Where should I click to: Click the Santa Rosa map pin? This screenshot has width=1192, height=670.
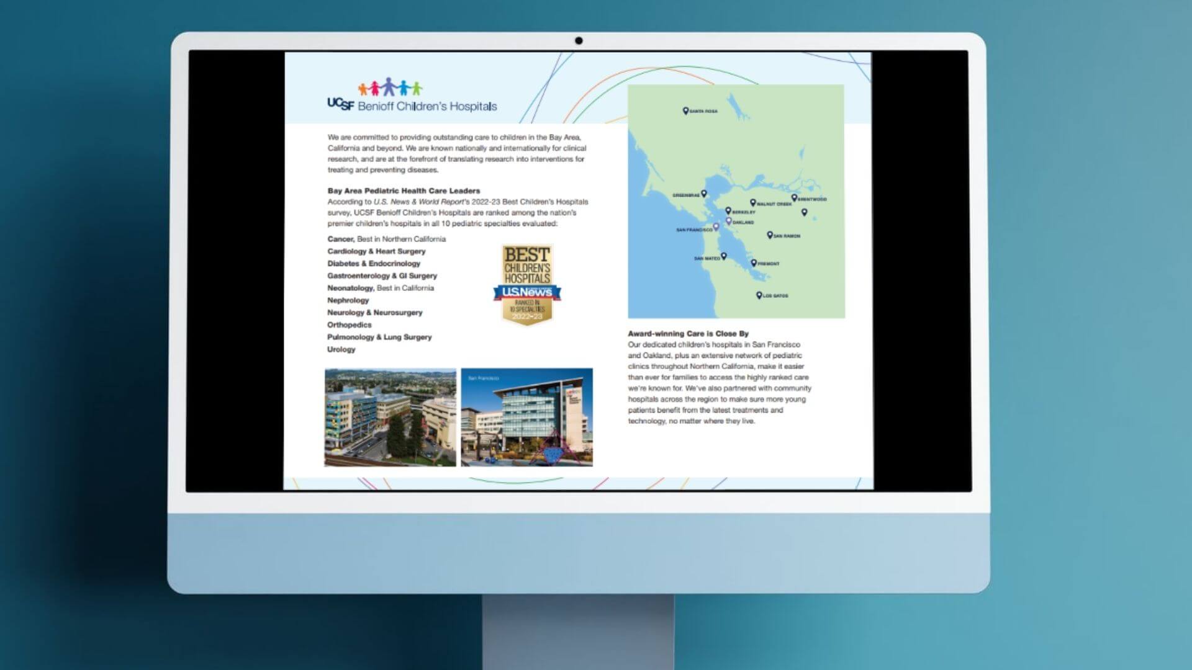[685, 110]
